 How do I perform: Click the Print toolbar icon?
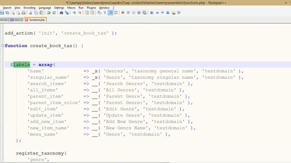coord(24,13)
